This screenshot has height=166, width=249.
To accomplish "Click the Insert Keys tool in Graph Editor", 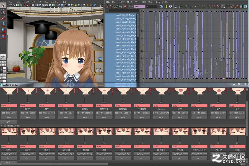I will click(111, 6).
